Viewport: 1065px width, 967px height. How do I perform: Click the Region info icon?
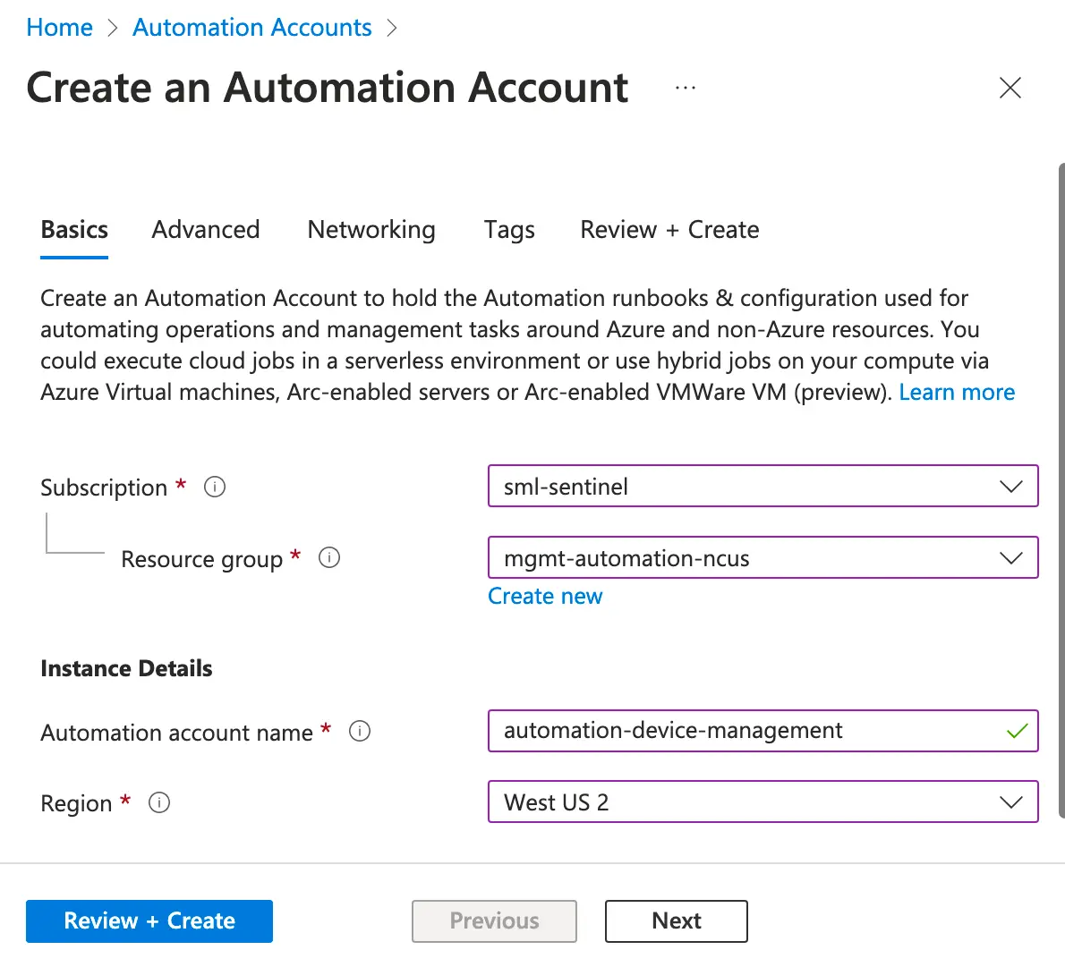coord(159,802)
